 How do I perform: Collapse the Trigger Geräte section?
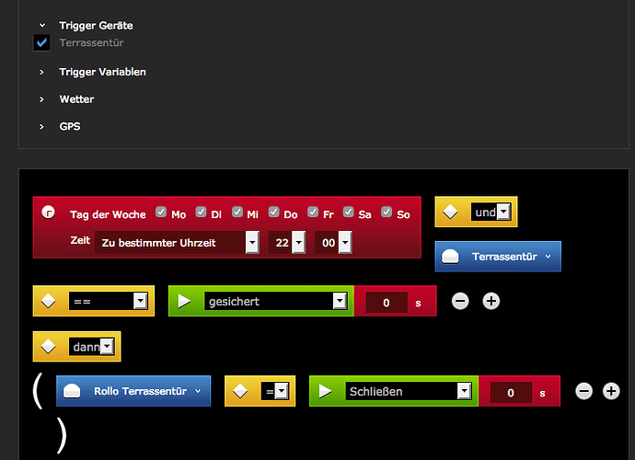[42, 26]
